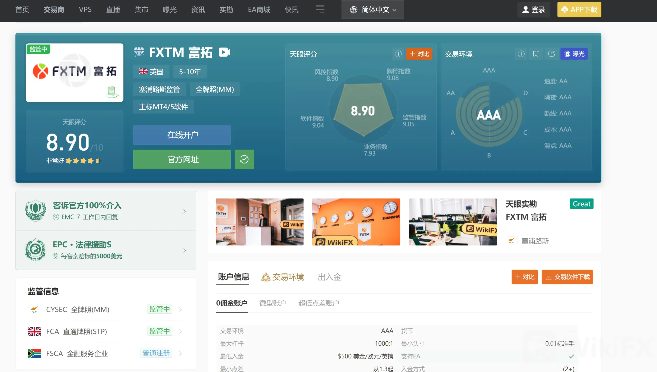
Task: Switch to the 账户信息 tab
Action: pos(234,277)
